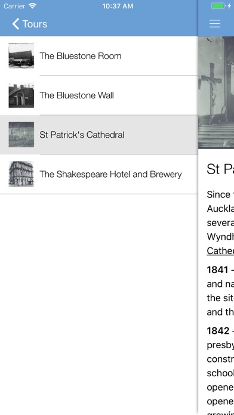
Task: Open The Bluestone Room thumbnail
Action: (x=21, y=55)
